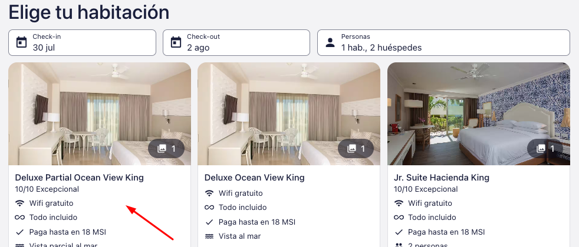This screenshot has width=579, height=247.
Task: Select the Deluxe Partial Ocean View King title
Action: coord(80,178)
